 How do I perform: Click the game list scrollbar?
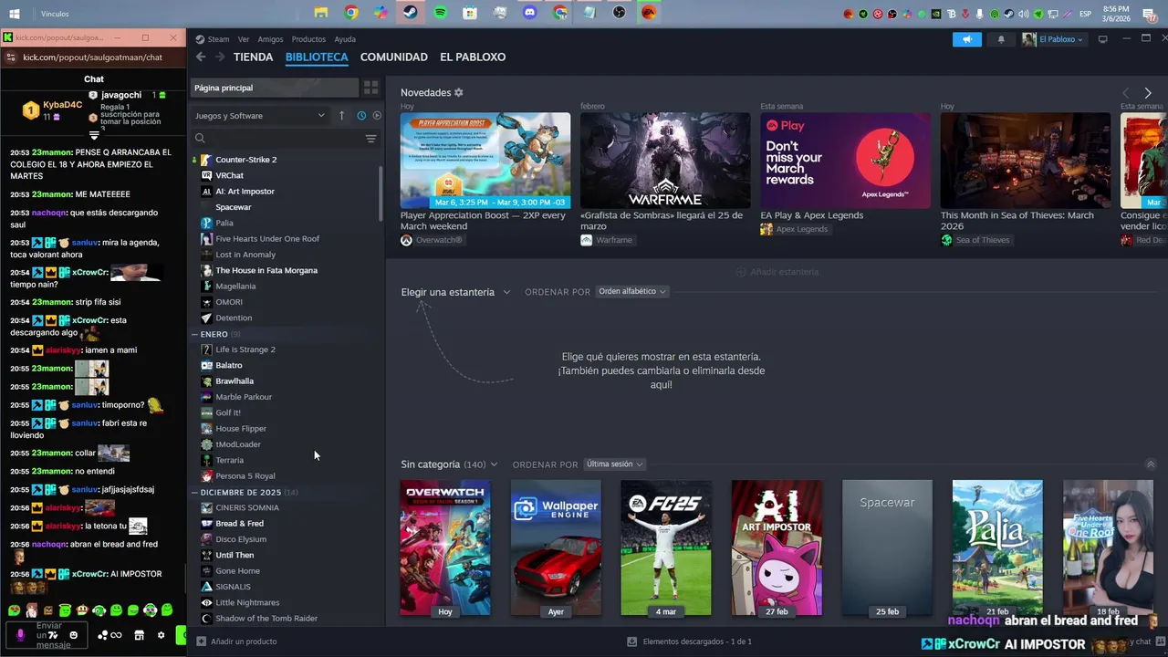(x=381, y=193)
